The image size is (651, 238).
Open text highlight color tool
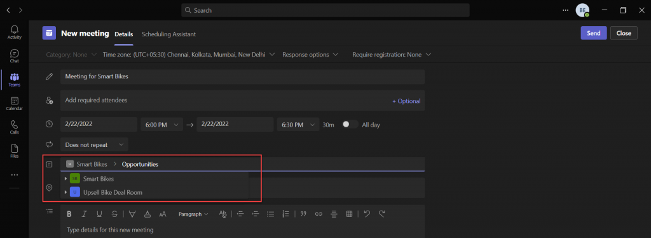(x=132, y=214)
